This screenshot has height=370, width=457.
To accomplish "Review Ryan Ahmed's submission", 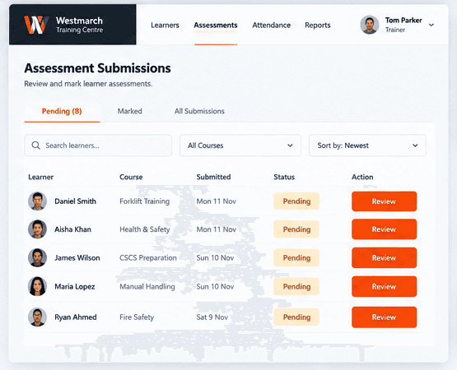I will pyautogui.click(x=385, y=317).
